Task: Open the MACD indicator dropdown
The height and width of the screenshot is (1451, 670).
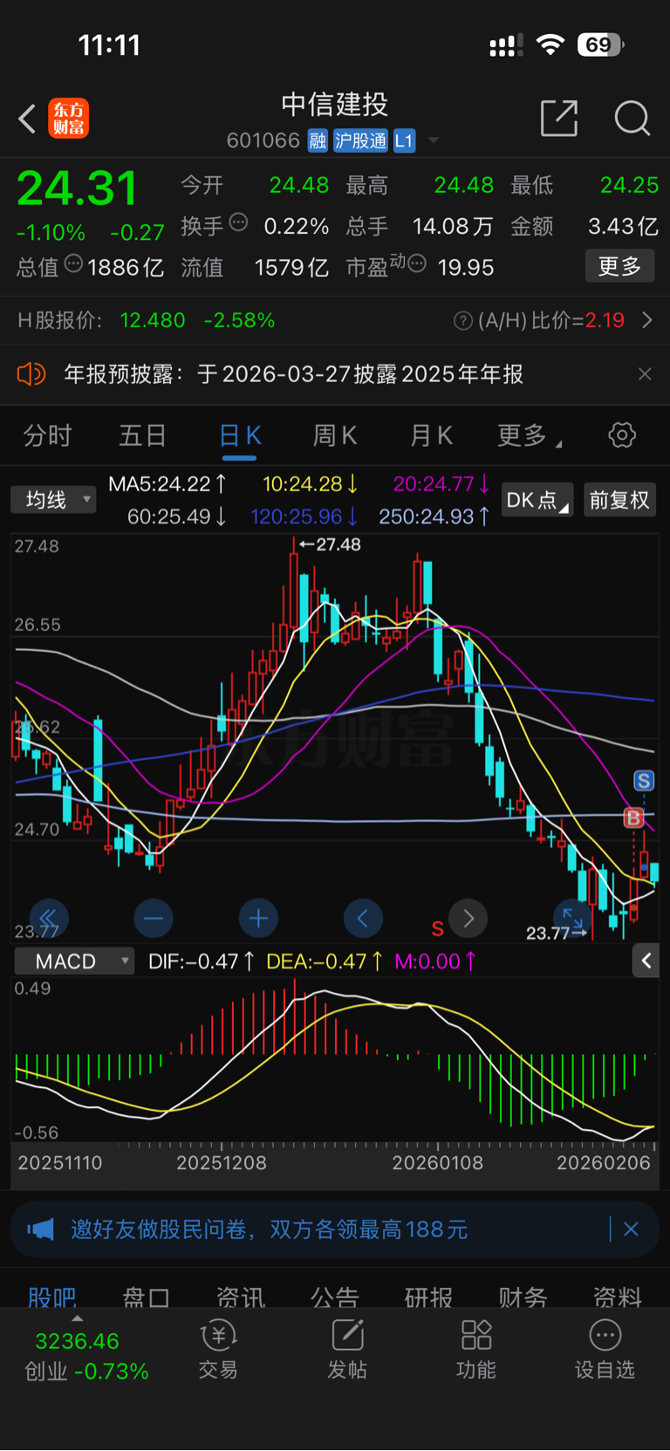Action: pos(74,961)
